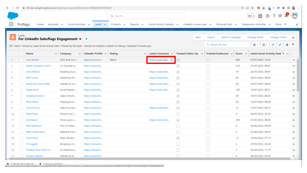Image resolution: width=307 pixels, height=173 pixels.
Task: Open the notifications bell
Action: 286,16
